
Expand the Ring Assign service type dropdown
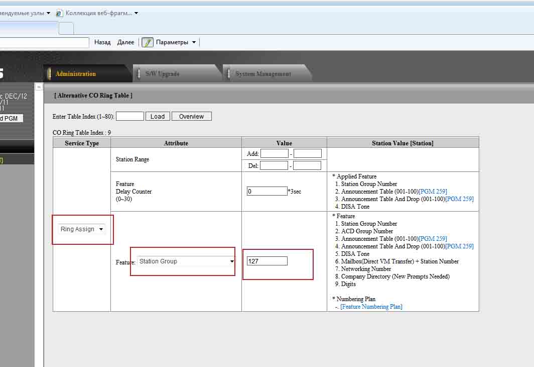tap(82, 229)
